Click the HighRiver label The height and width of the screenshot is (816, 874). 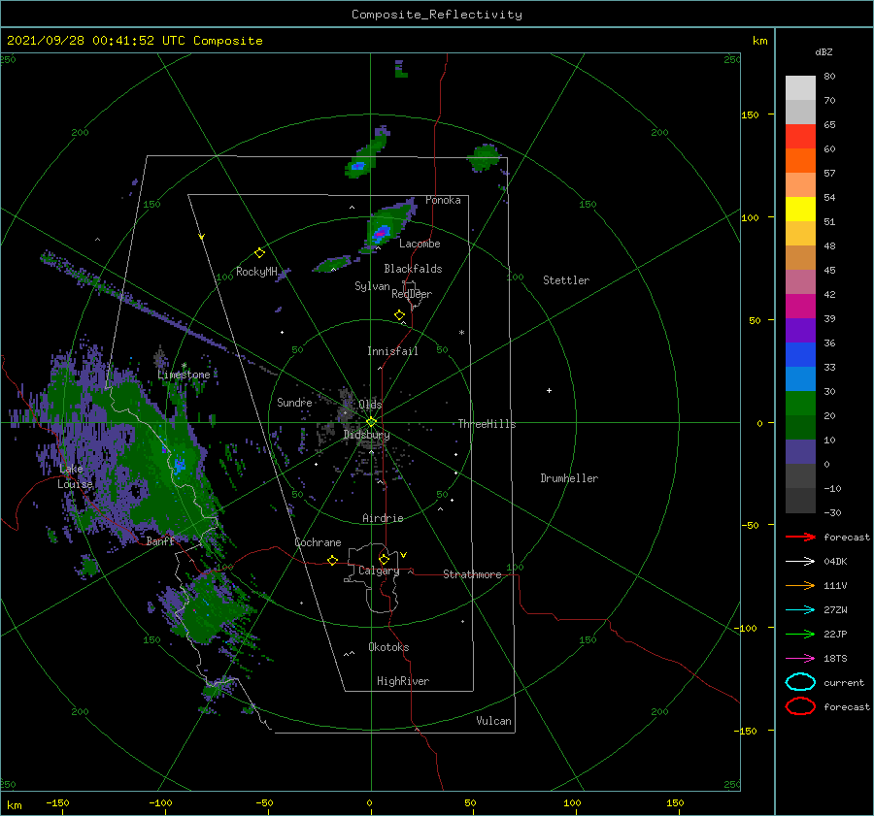tap(403, 681)
